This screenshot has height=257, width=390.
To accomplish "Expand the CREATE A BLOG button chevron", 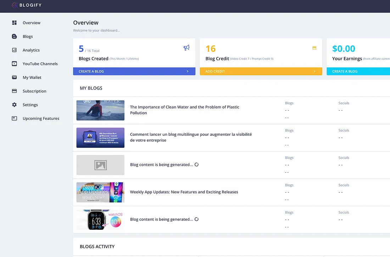I will [188, 71].
